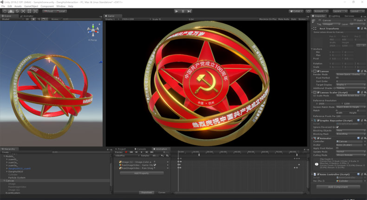The image size is (367, 200).
Task: Click the Add Property button
Action: [x=142, y=173]
